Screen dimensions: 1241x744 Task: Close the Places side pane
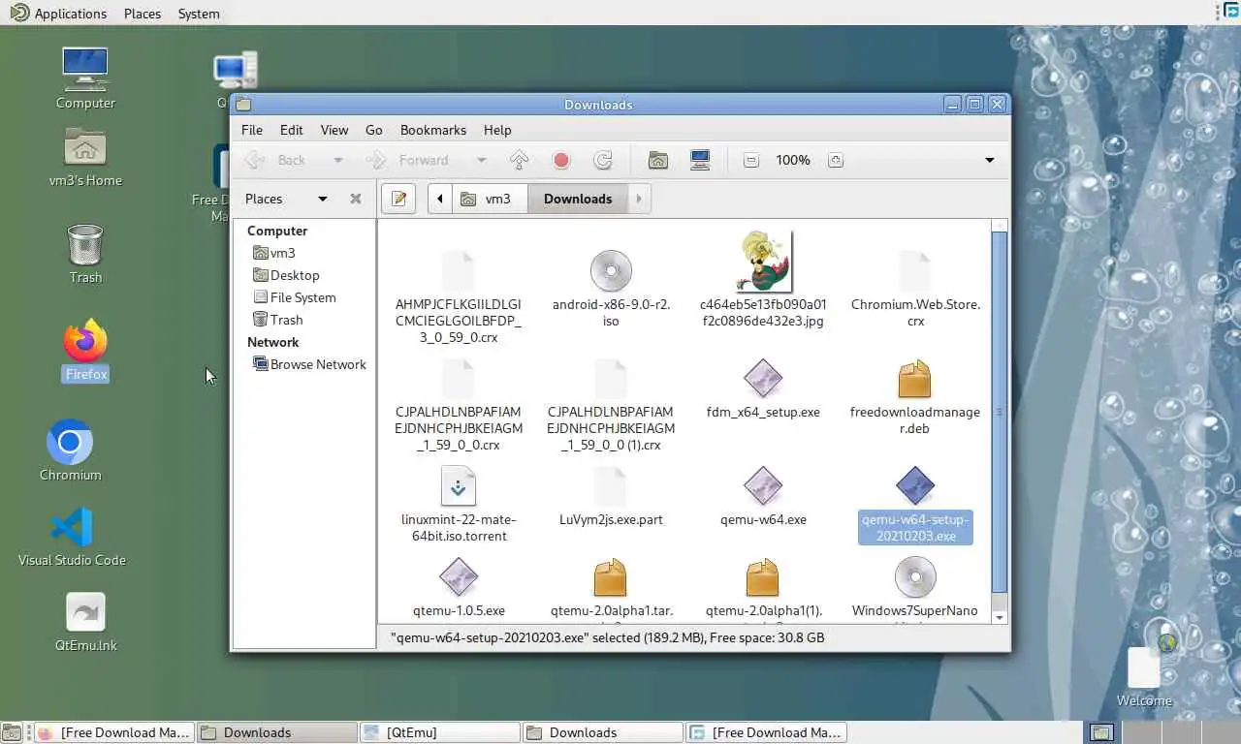356,199
